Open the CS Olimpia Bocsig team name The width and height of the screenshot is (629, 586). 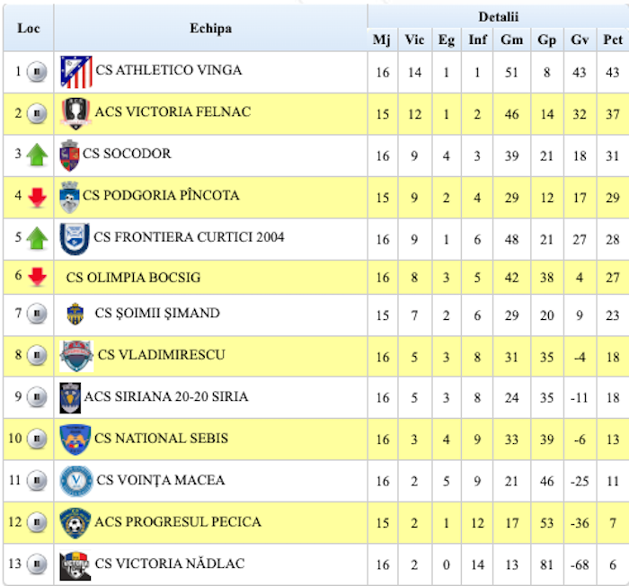pyautogui.click(x=133, y=278)
